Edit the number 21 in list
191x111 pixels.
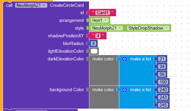tap(162, 59)
